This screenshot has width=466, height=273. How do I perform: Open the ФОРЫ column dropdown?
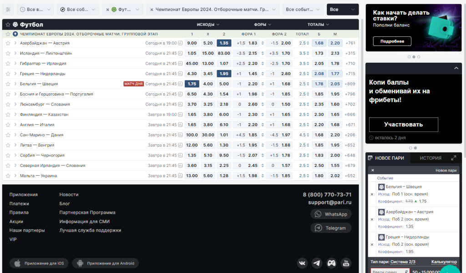point(263,25)
